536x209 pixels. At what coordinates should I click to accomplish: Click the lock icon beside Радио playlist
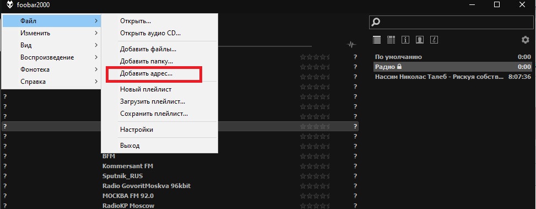pos(399,67)
